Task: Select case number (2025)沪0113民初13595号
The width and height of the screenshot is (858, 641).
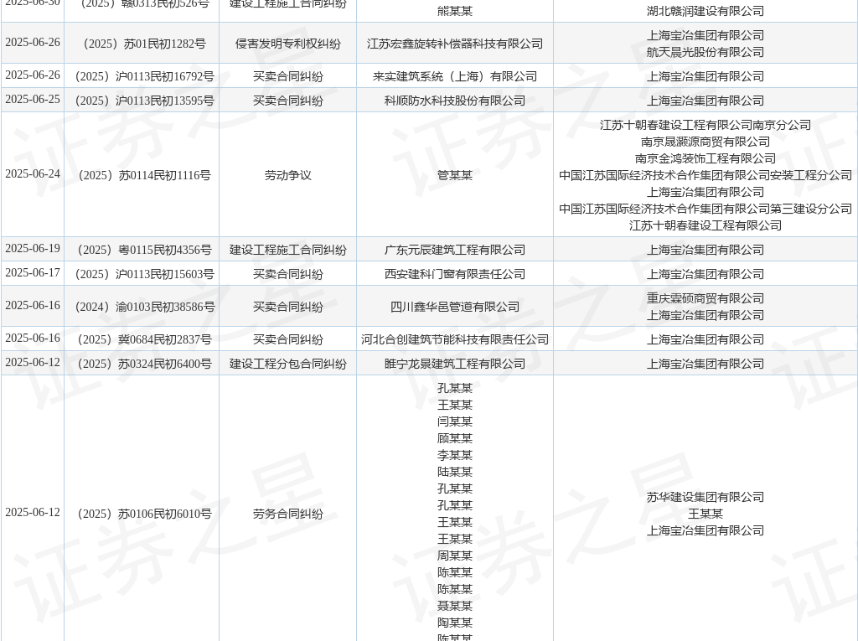Action: click(142, 101)
